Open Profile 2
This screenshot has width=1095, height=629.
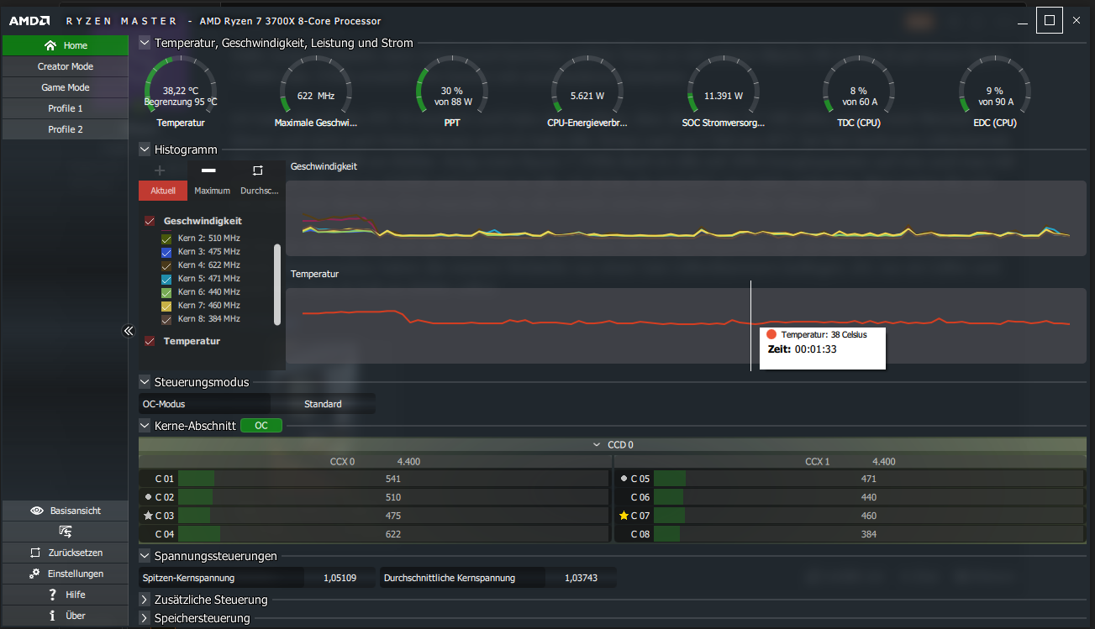66,129
